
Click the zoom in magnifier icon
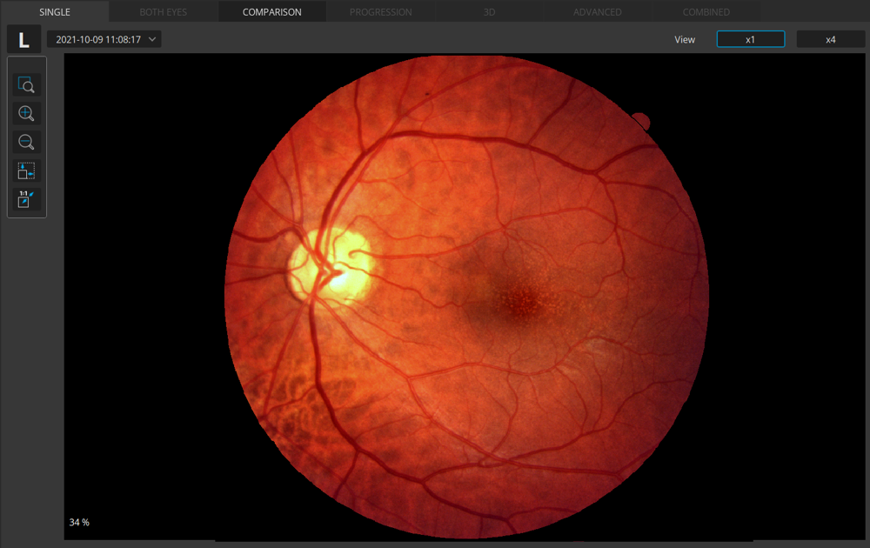26,114
